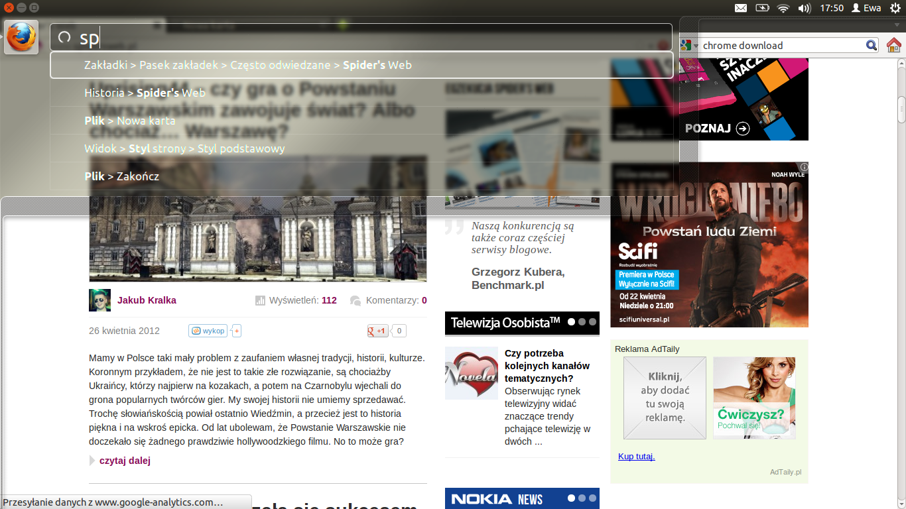
Task: Click the arrow icon beside 'czytaj dalej'
Action: tap(92, 461)
